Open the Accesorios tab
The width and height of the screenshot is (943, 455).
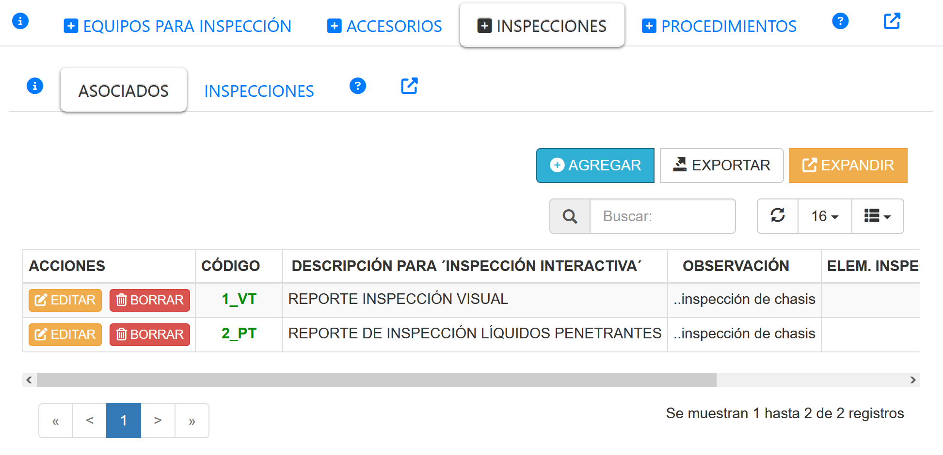click(384, 26)
